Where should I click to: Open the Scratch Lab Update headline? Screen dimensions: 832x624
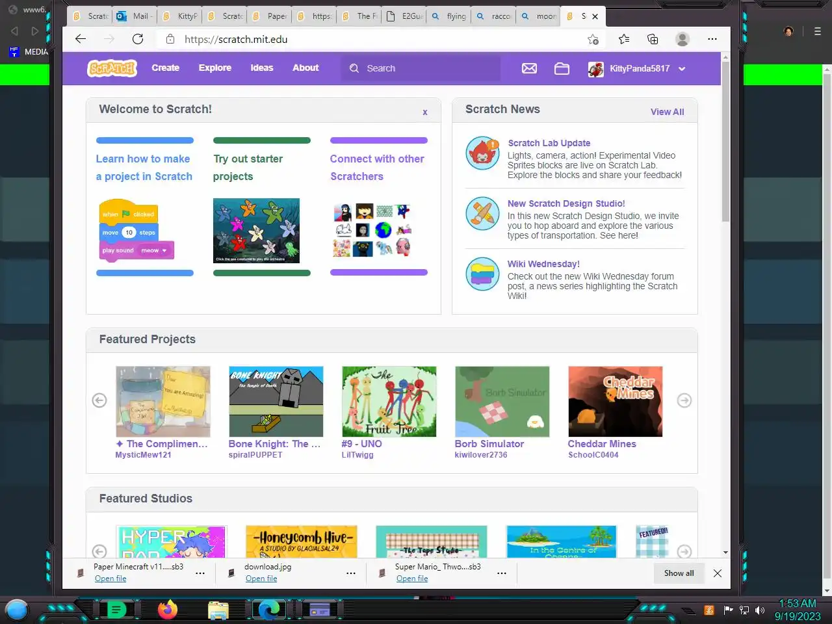549,143
